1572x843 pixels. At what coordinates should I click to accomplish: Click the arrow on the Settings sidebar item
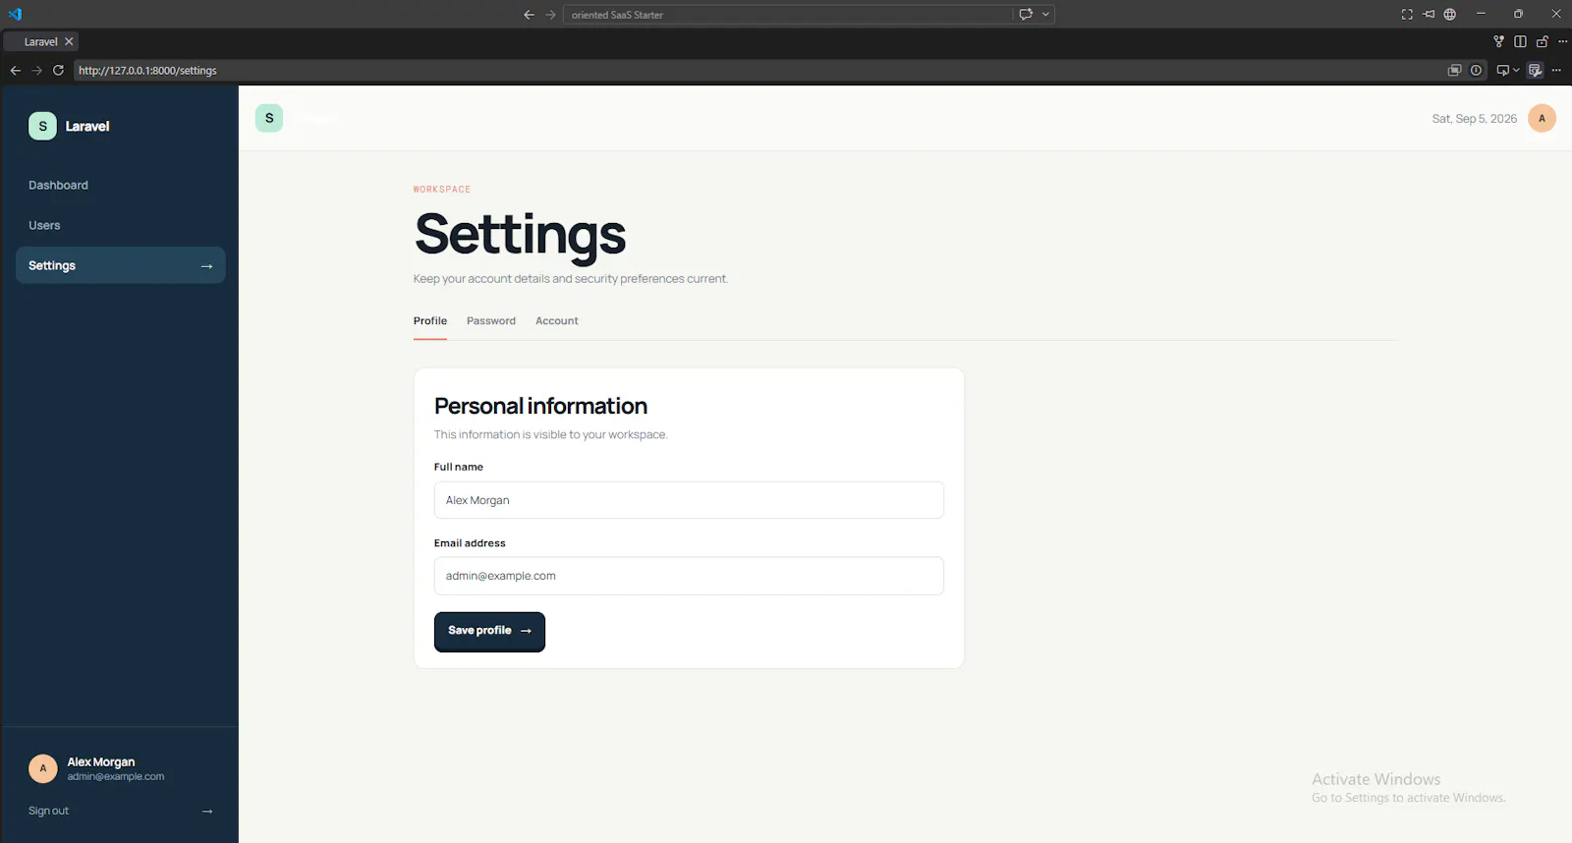[206, 266]
